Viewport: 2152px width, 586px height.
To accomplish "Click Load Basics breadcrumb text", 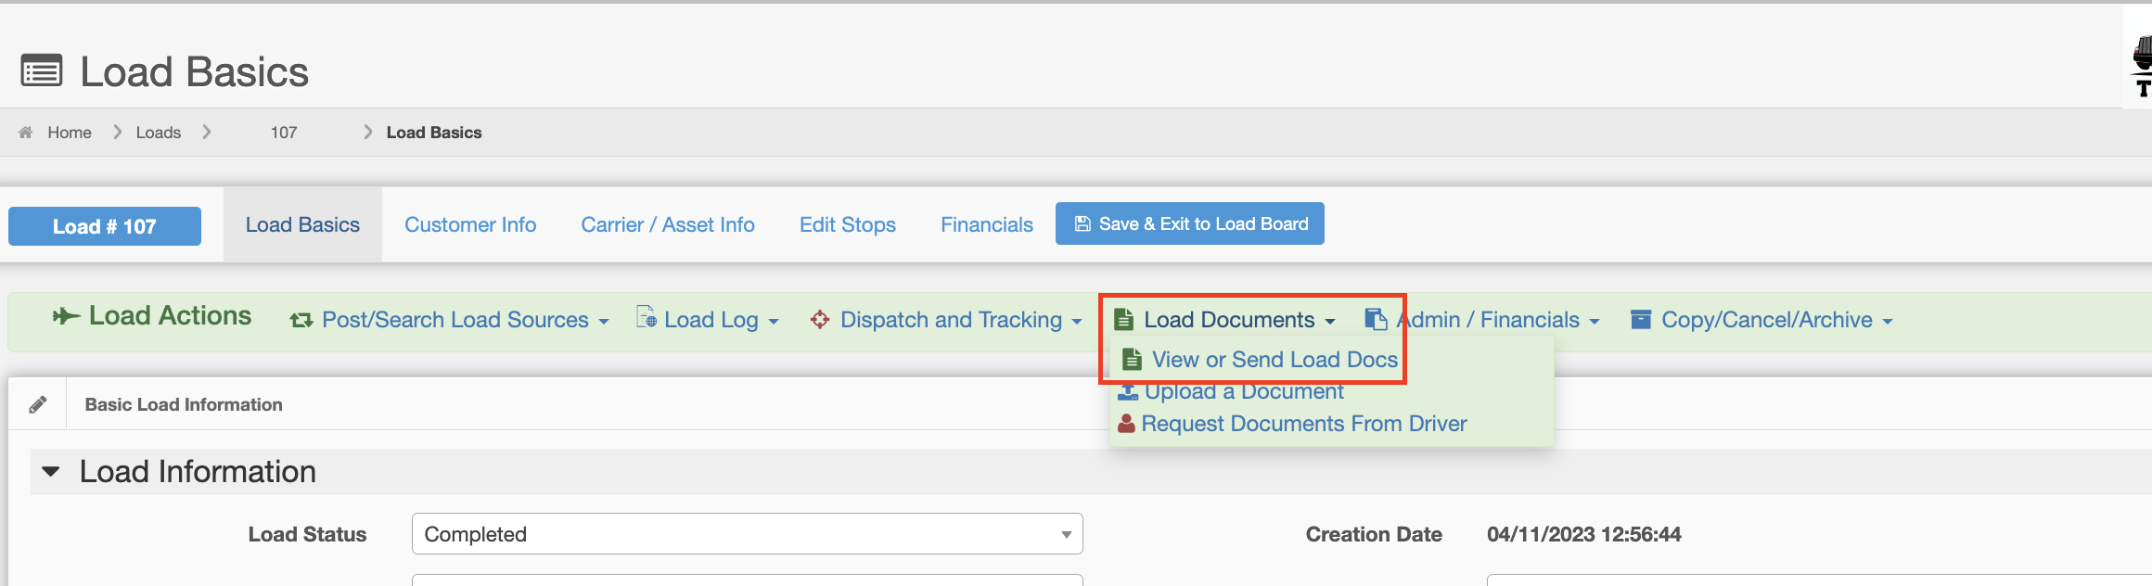I will [x=434, y=133].
